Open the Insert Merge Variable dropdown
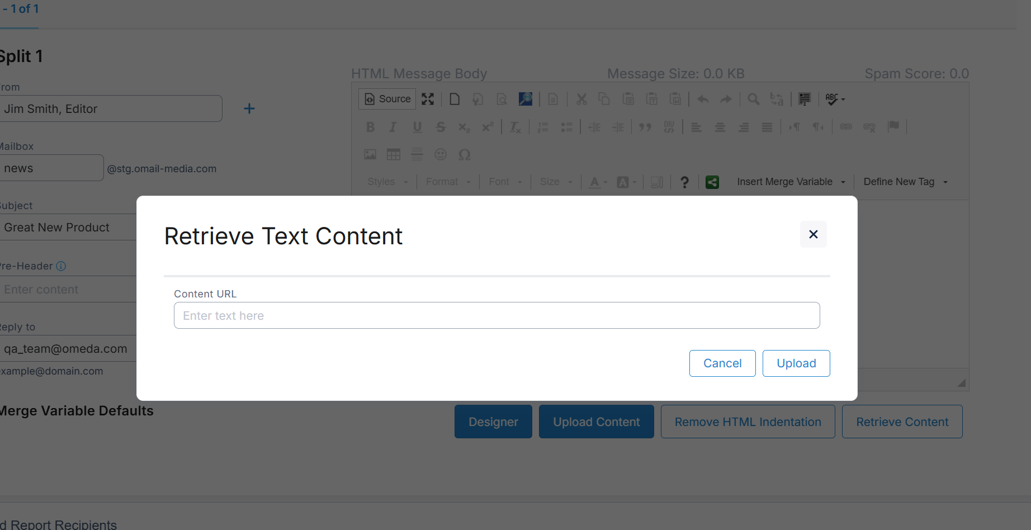Image resolution: width=1031 pixels, height=530 pixels. pos(791,182)
